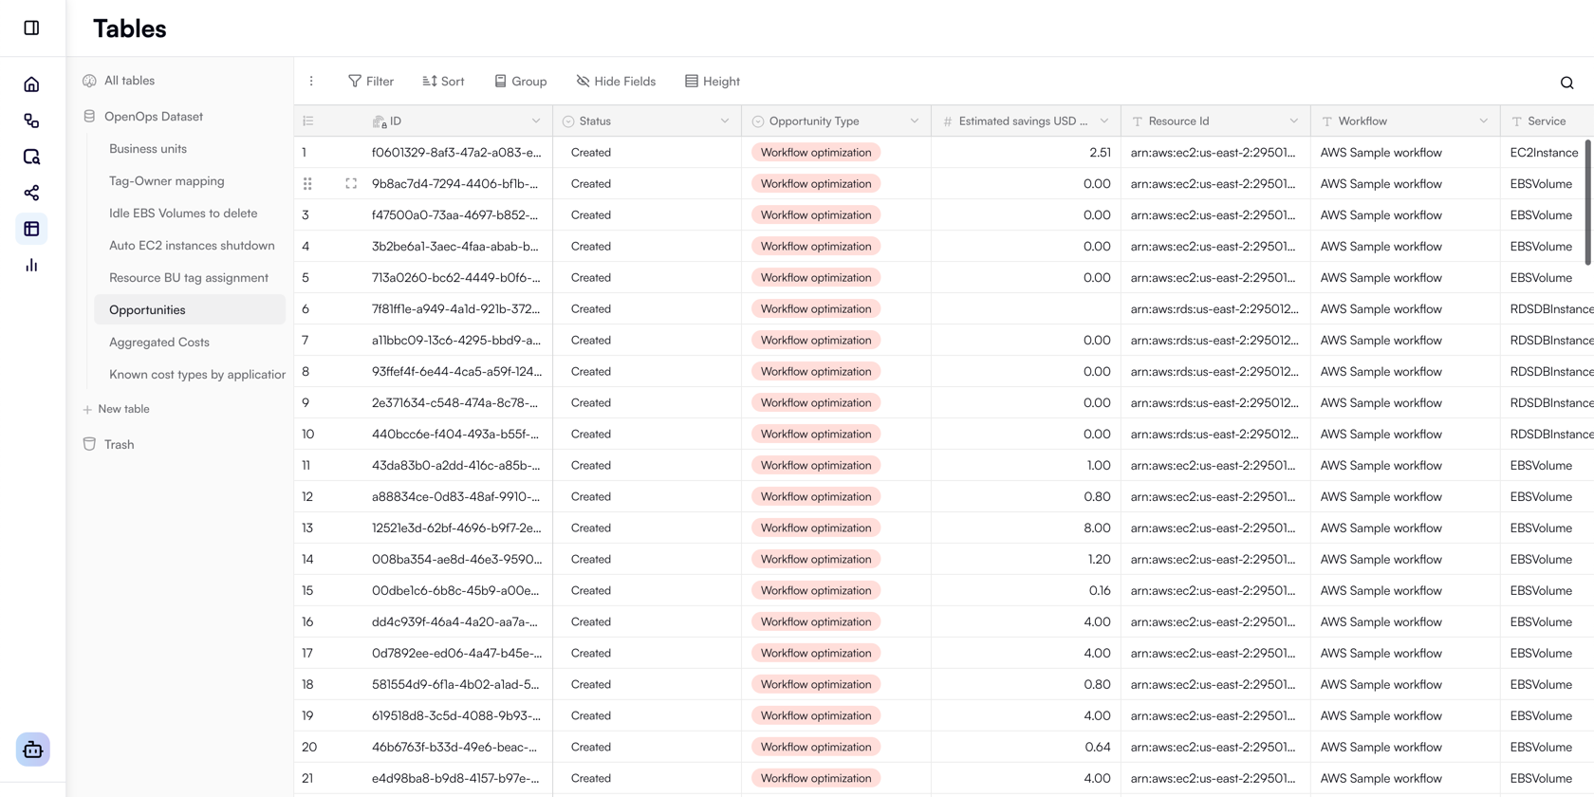Viewport: 1594px width, 797px height.
Task: Click the table search magnifier icon
Action: pyautogui.click(x=1566, y=83)
